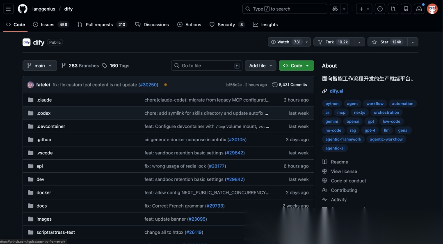Switch to the Insights tab
The width and height of the screenshot is (443, 244).
pos(265,25)
